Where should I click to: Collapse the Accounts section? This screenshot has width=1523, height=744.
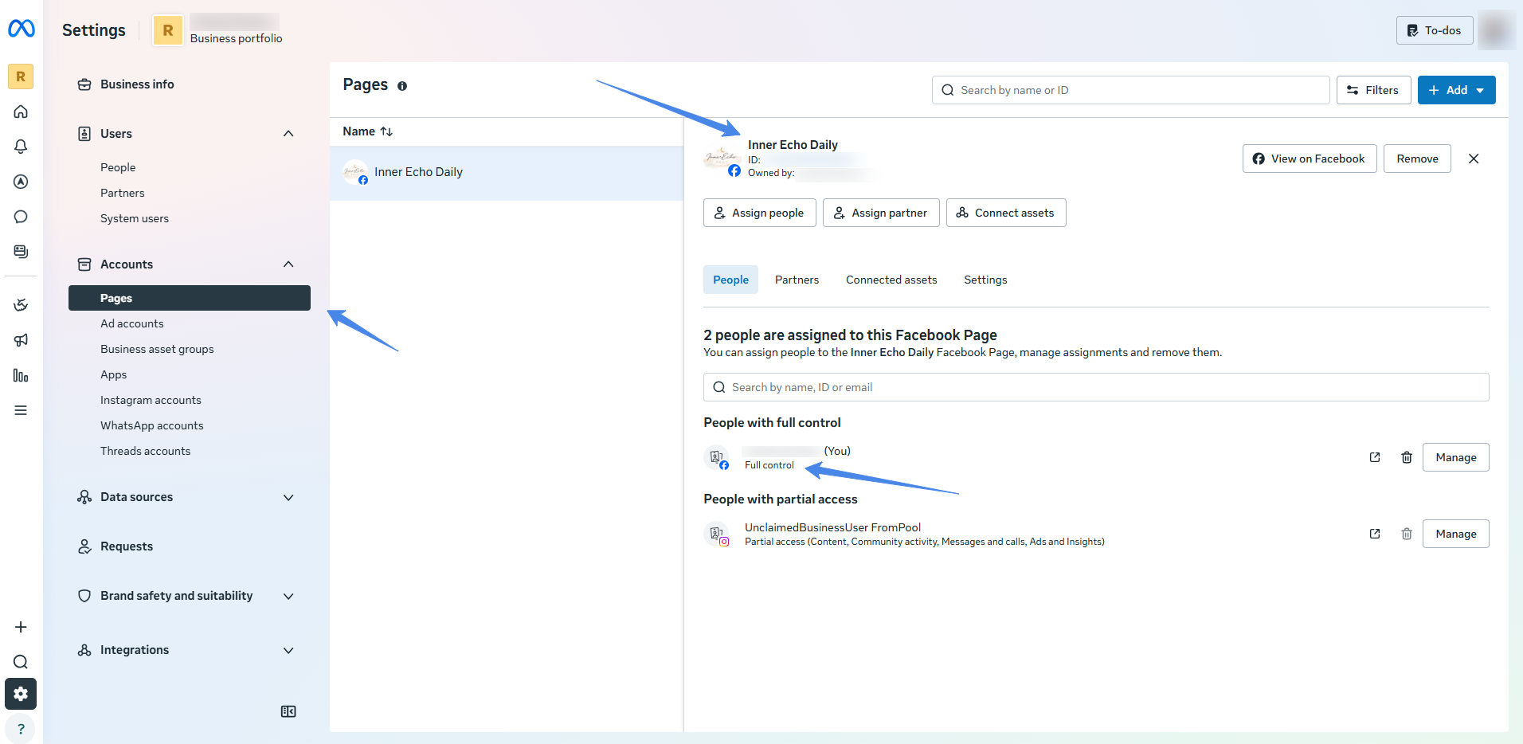click(x=288, y=264)
